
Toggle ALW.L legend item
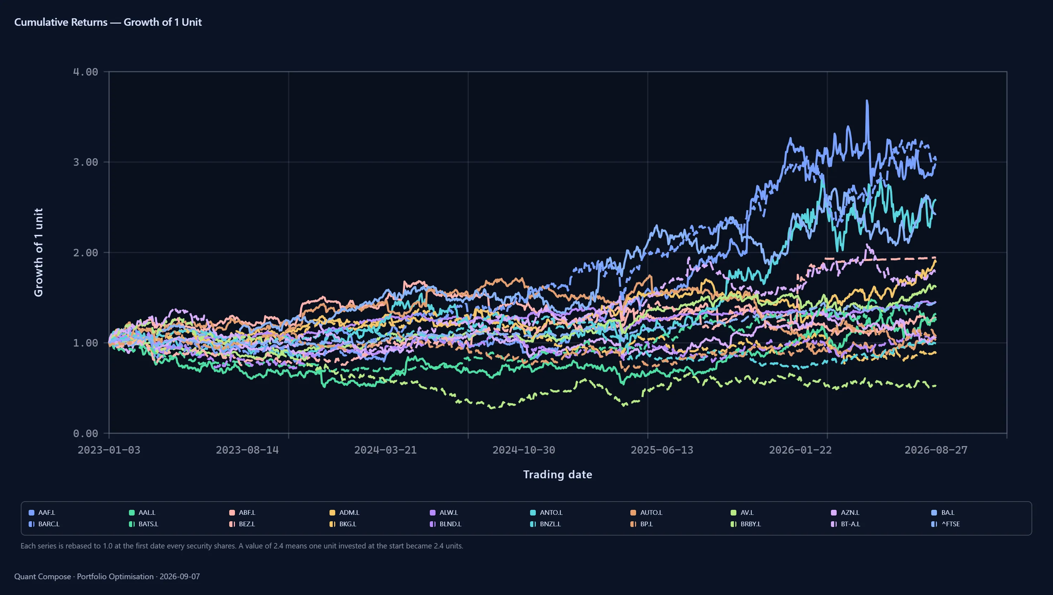point(444,512)
